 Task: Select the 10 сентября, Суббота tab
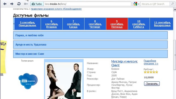[139, 24]
